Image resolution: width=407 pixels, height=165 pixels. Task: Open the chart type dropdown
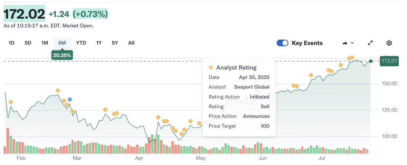coord(348,43)
